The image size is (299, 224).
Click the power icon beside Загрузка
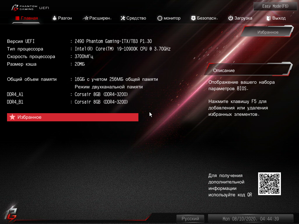(231, 18)
